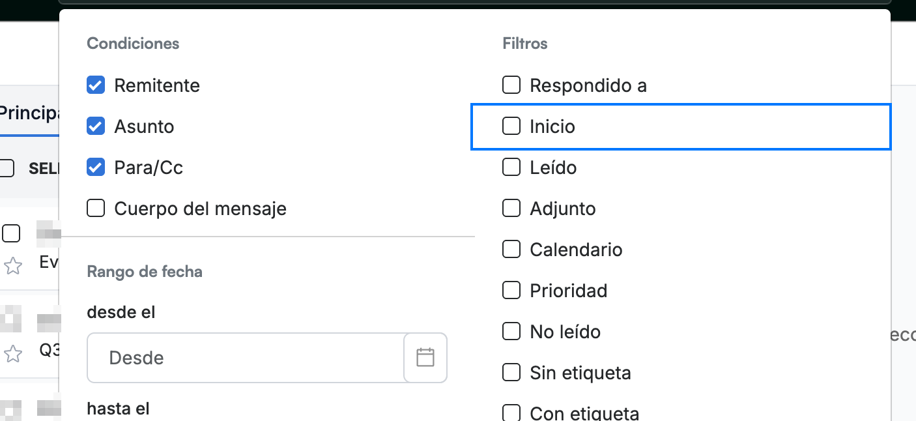Viewport: 916px width, 421px height.
Task: Tick the Con etiqueta filter
Action: coord(511,413)
